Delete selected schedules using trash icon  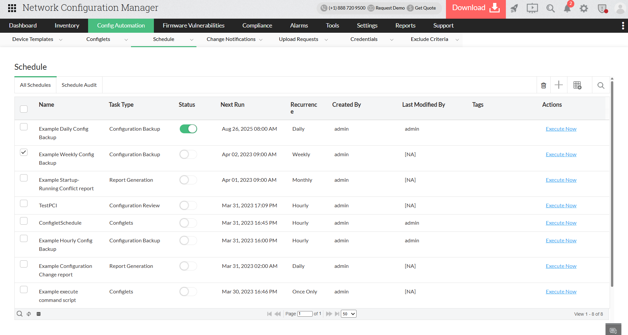coord(544,85)
